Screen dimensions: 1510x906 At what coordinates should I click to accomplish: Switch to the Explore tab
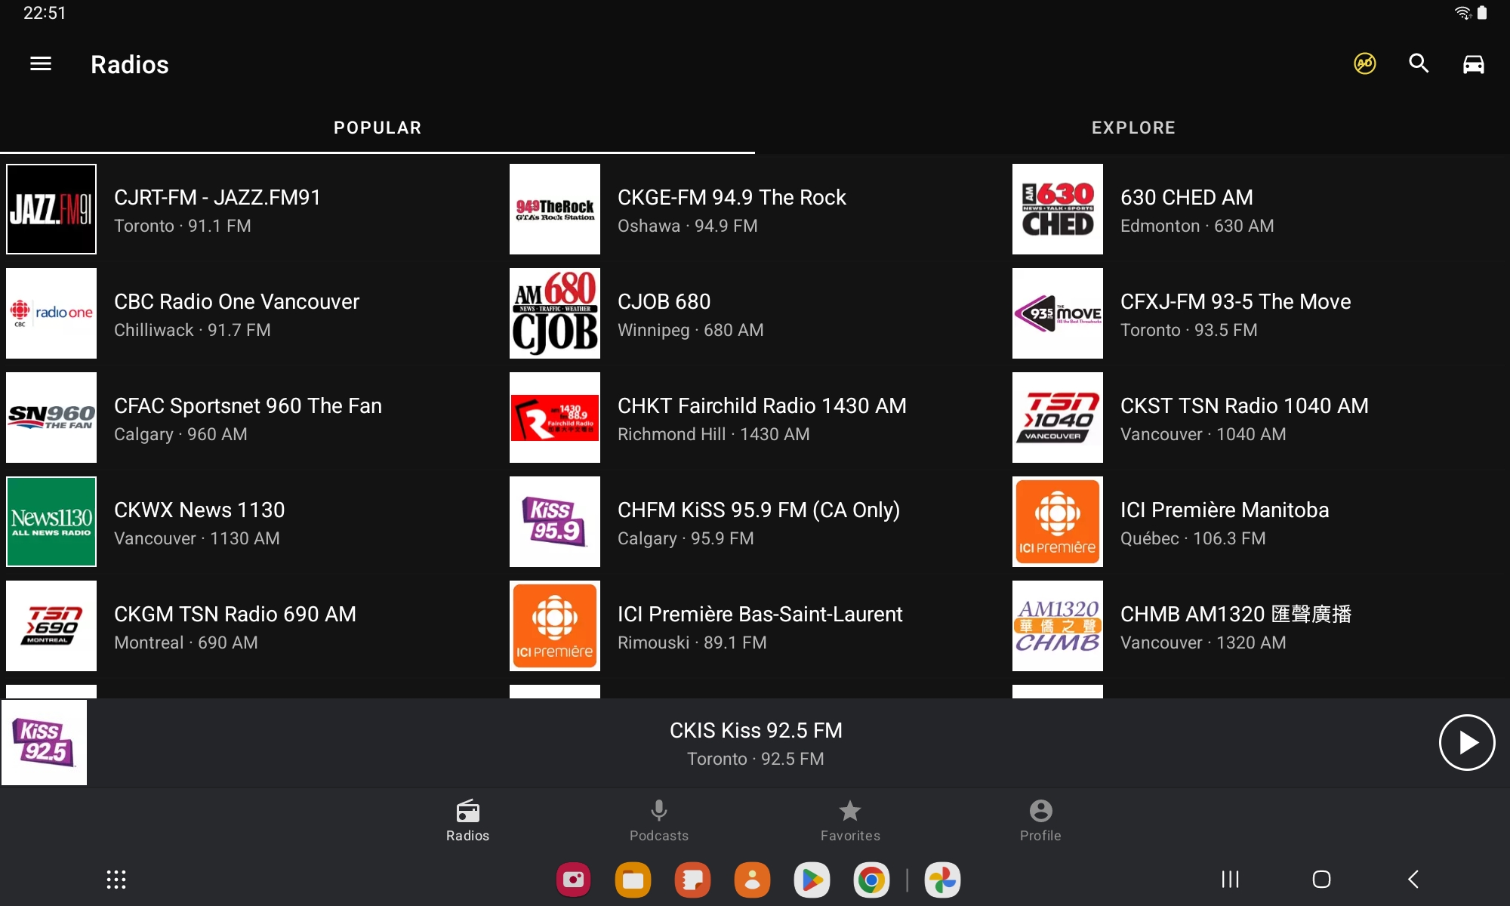pos(1132,128)
